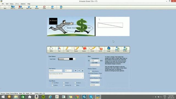Open the Effect menu
This screenshot has width=176, height=99.
click(x=17, y=4)
